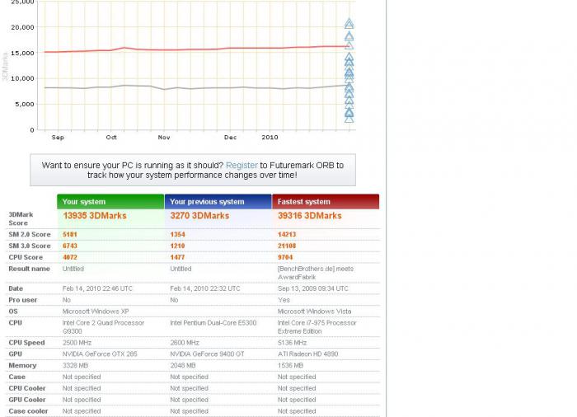Viewport: 577px width, 417px height.
Task: Click the 39316 3DMarks fastest score
Action: 309,216
